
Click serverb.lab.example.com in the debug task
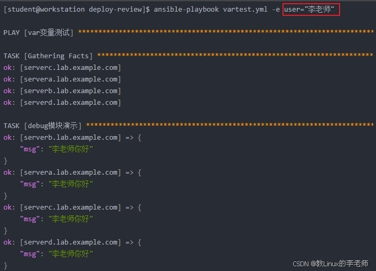click(x=71, y=138)
